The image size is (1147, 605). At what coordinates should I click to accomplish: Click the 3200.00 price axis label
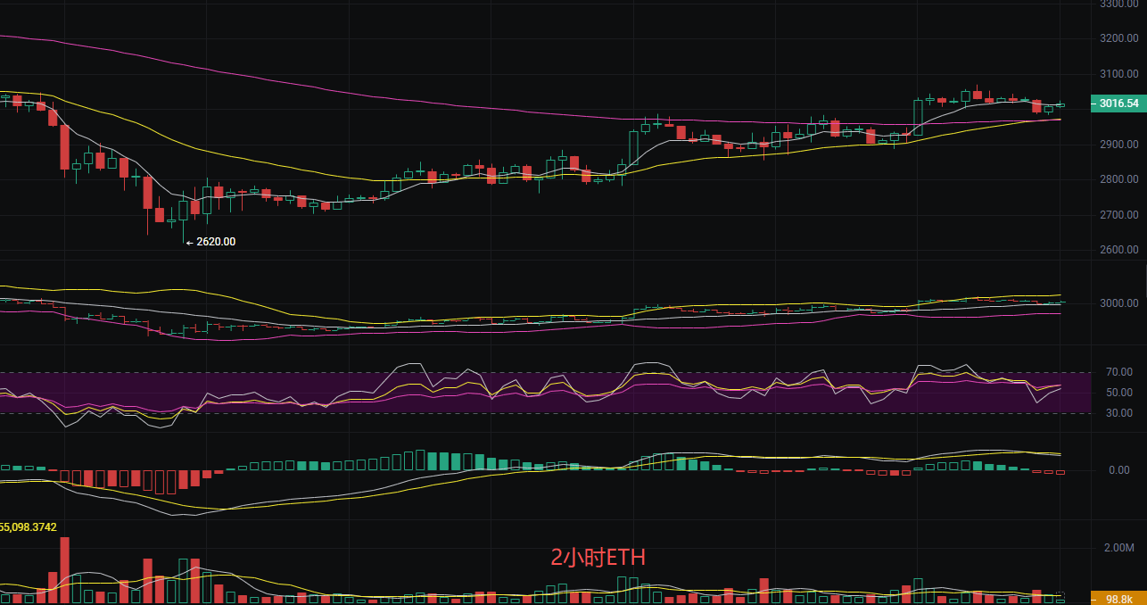click(1119, 38)
